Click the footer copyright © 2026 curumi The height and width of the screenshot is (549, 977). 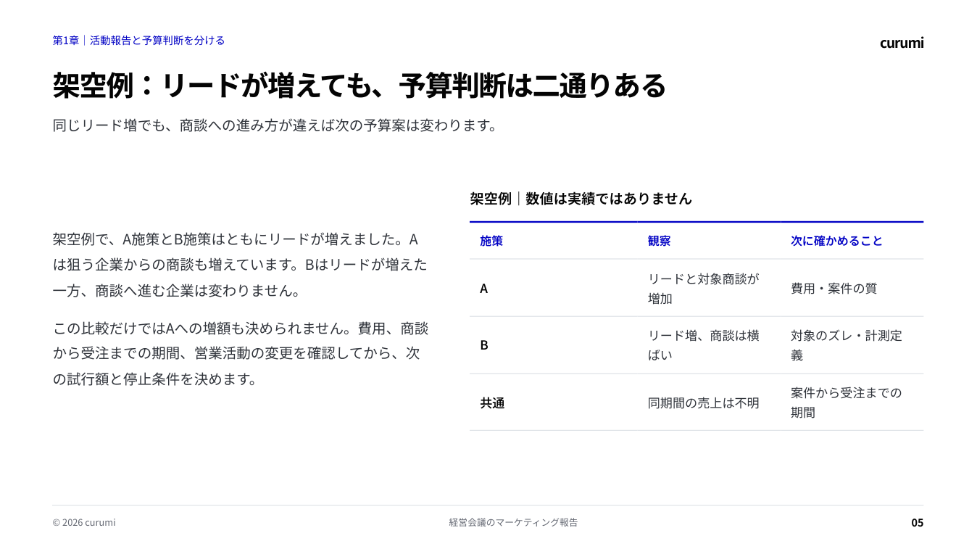click(x=83, y=522)
